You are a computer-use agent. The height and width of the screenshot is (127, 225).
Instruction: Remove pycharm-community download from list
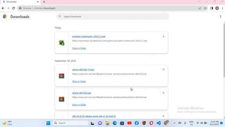coord(163,36)
